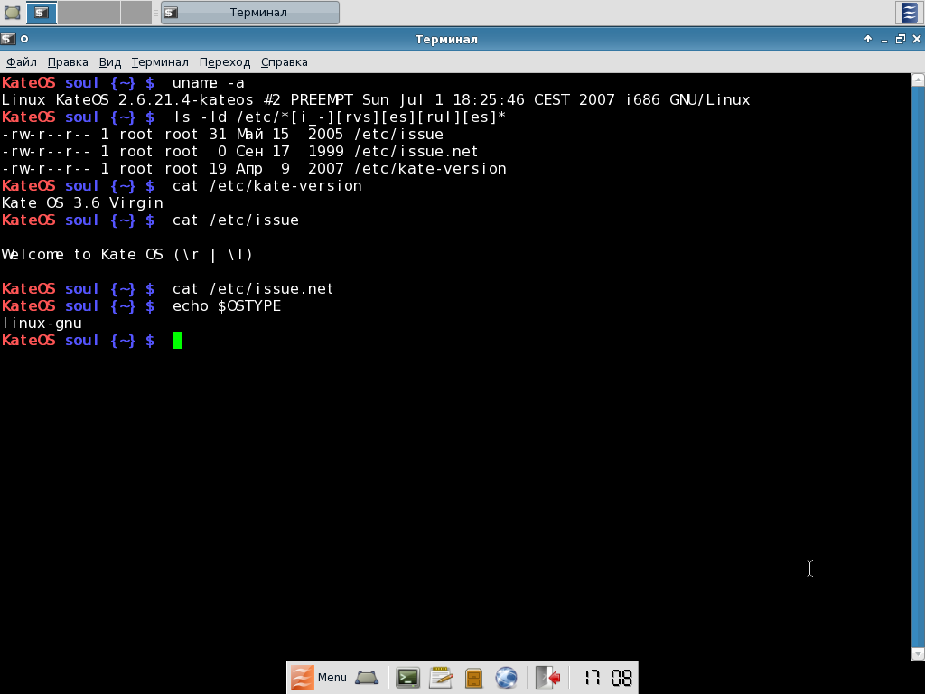Open the terminal window menu icon in titlebar
The height and width of the screenshot is (694, 925).
click(x=7, y=39)
